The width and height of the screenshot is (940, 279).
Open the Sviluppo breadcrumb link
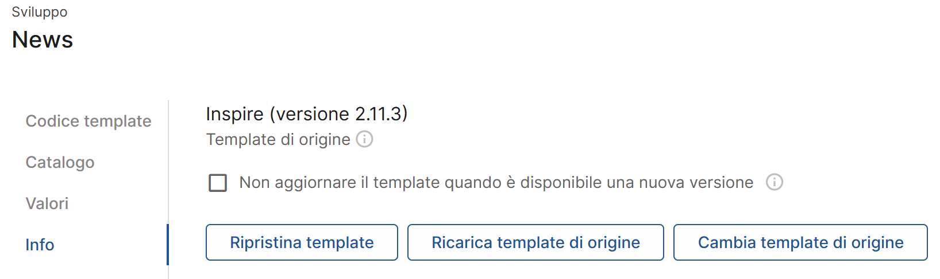(x=40, y=12)
